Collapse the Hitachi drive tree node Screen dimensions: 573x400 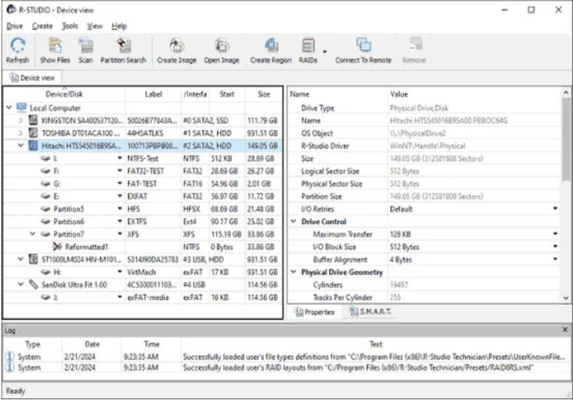tap(21, 145)
